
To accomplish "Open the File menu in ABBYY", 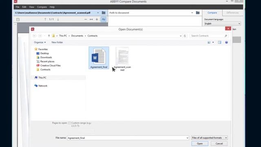I will point(18,7).
